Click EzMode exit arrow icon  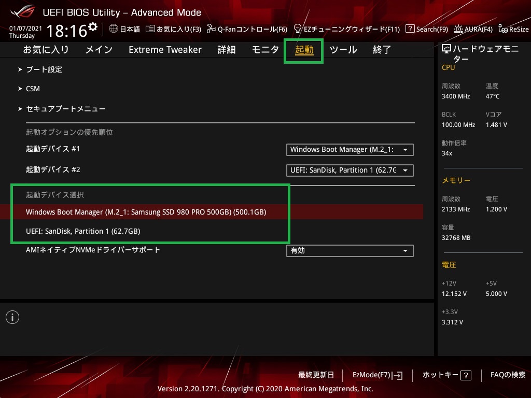coord(398,375)
